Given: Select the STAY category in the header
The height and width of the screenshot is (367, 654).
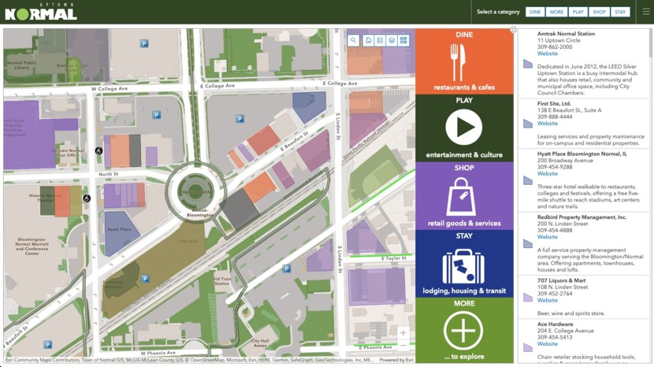Looking at the screenshot, I should (x=620, y=12).
